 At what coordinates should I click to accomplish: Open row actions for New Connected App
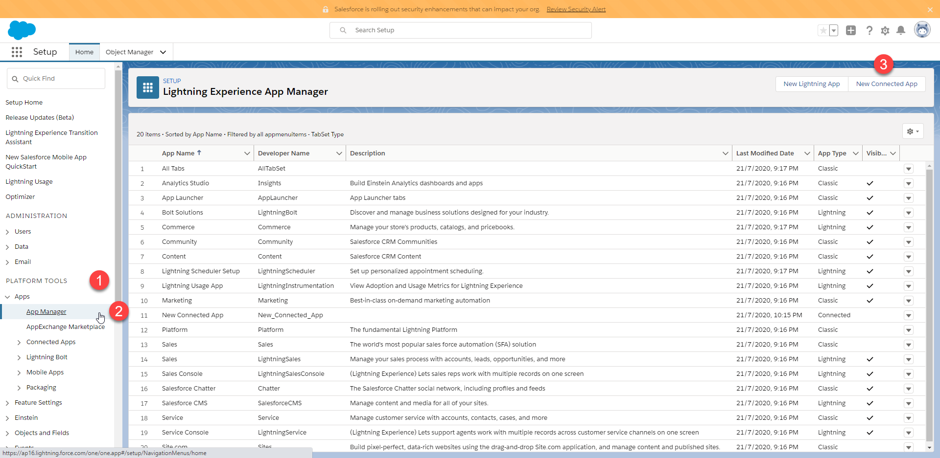pos(909,315)
